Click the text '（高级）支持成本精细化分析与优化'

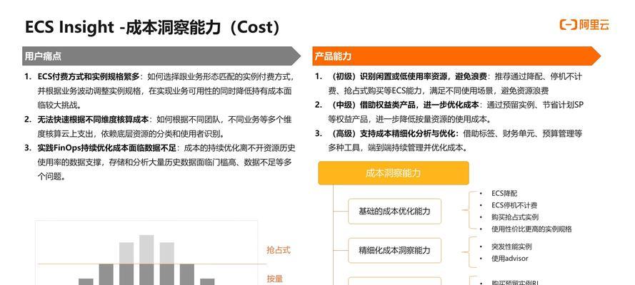393,134
